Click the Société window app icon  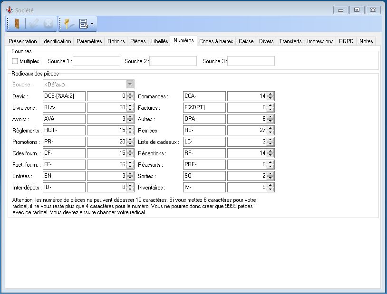tap(9, 9)
